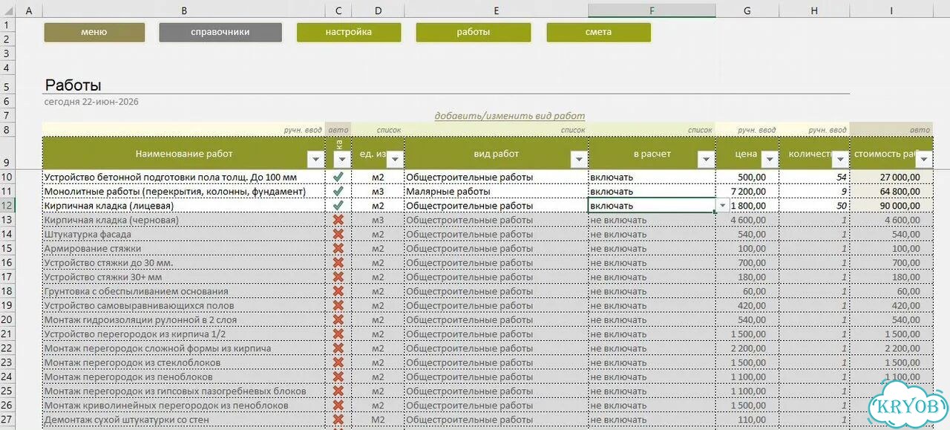Image resolution: width=950 pixels, height=430 pixels.
Task: Select cell 'Армирование стяжки'
Action: point(184,249)
